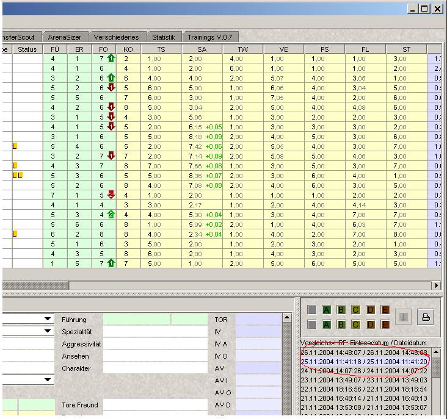Sort players by FL column header
Screen dimensions: 447x419
click(365, 49)
